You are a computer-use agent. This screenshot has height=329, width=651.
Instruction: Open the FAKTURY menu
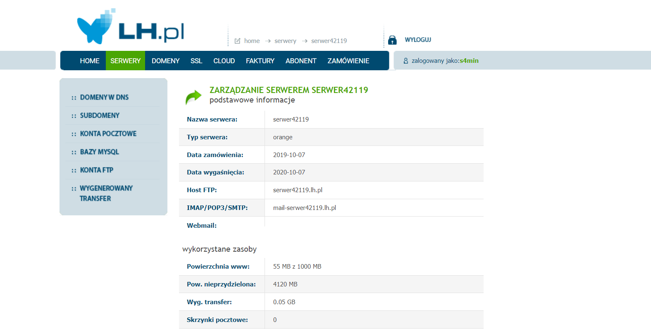coord(260,61)
